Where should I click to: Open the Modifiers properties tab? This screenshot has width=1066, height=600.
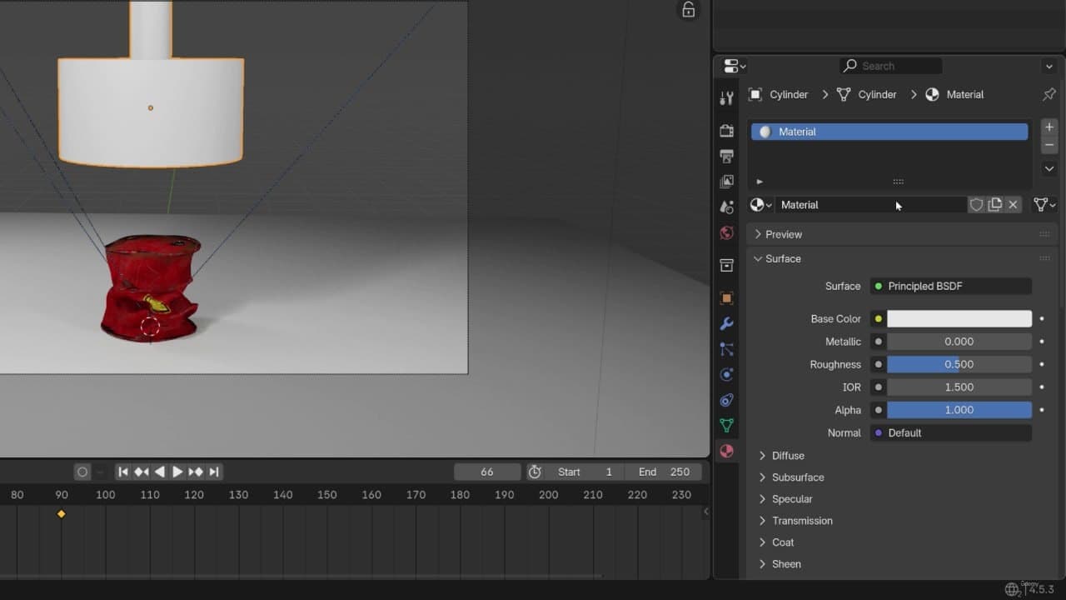point(726,324)
